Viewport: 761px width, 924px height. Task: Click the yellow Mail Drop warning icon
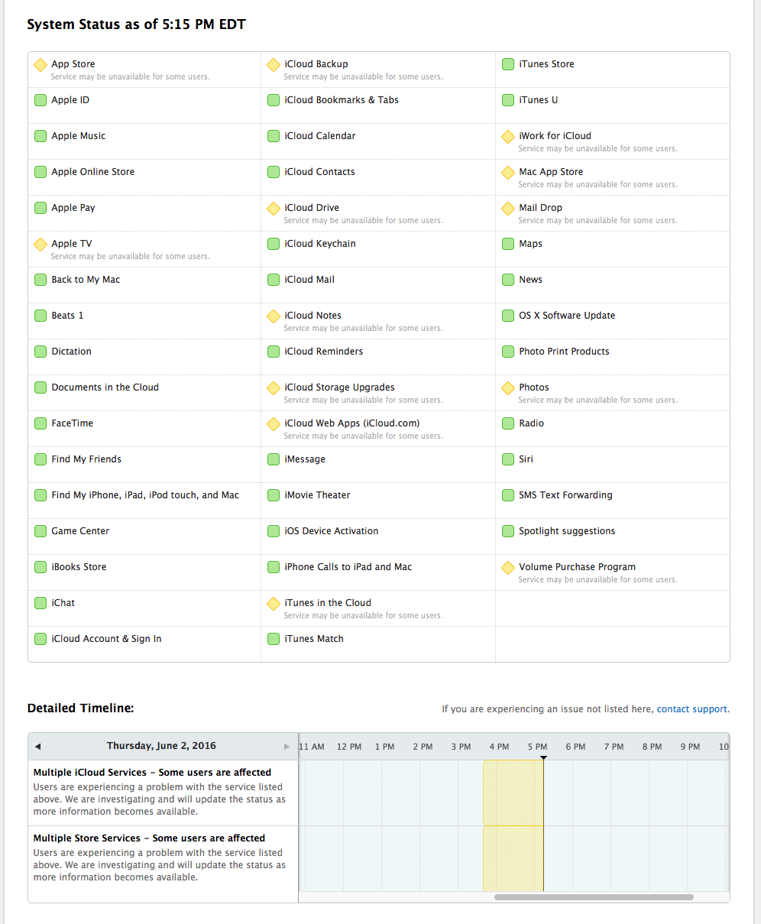(x=508, y=209)
